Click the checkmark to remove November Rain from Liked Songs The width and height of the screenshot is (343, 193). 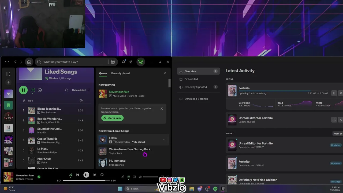(39, 177)
